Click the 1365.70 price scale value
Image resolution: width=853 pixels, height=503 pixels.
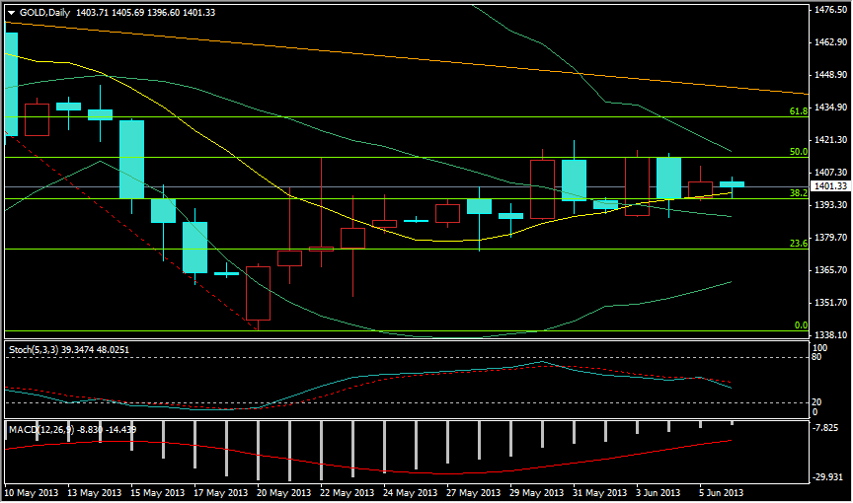pos(830,270)
